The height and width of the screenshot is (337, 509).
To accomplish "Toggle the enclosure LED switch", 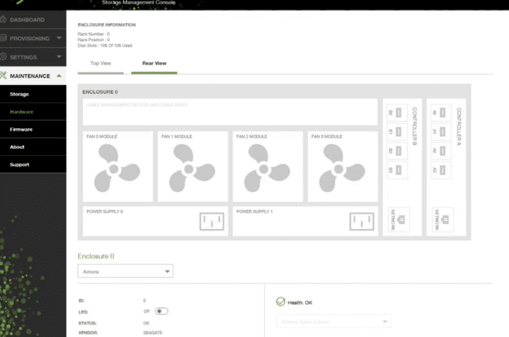I will coord(161,311).
